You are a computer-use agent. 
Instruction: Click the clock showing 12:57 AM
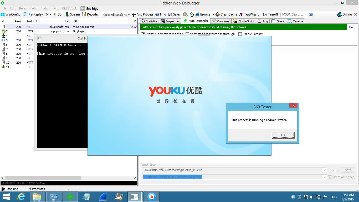tap(347, 195)
